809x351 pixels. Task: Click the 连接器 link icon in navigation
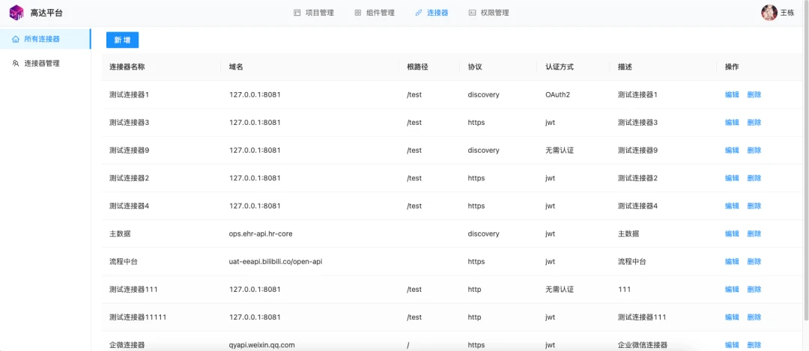pyautogui.click(x=419, y=13)
